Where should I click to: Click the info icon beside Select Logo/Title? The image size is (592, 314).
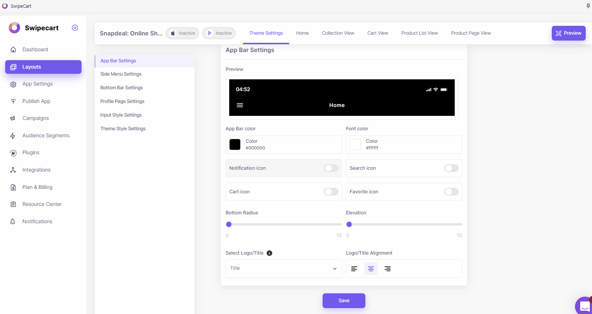(x=269, y=253)
